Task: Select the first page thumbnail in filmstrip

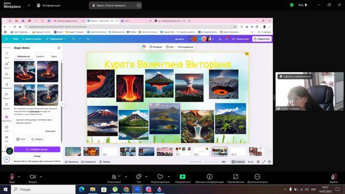Action: 73,151
